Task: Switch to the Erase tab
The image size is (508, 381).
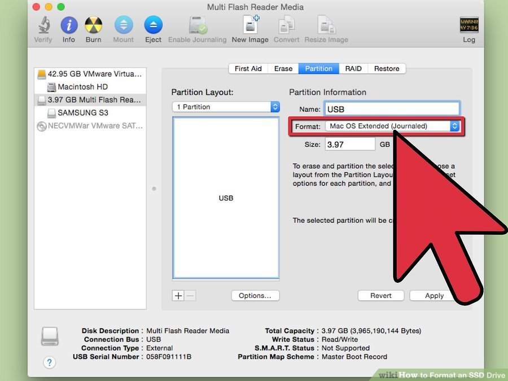Action: click(x=283, y=69)
